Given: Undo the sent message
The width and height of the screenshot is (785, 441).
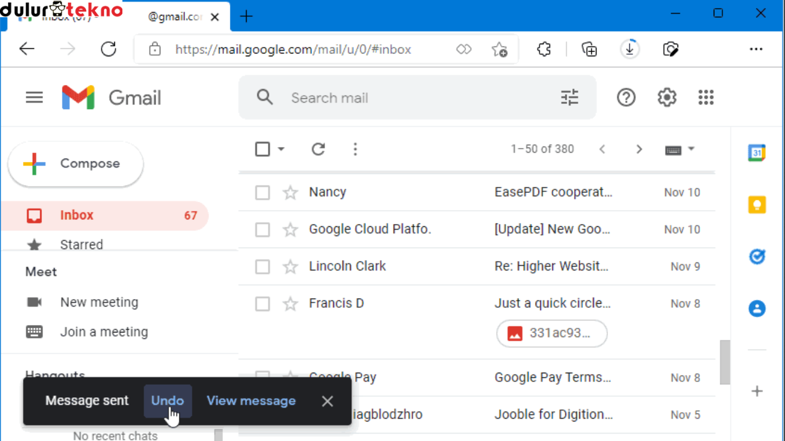Looking at the screenshot, I should (167, 401).
